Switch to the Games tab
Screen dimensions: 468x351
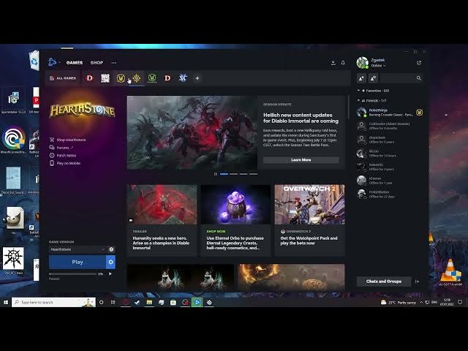click(75, 63)
